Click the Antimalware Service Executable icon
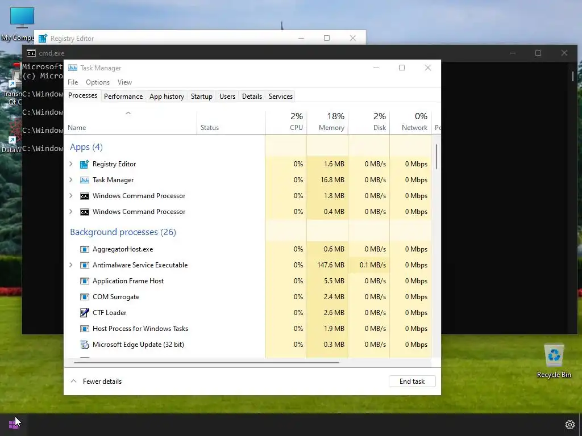Screen dimensions: 582x436 [85, 265]
